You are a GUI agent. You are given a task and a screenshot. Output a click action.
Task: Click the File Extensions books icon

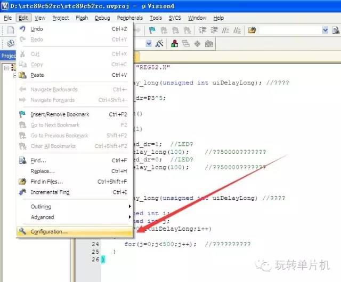(174, 44)
